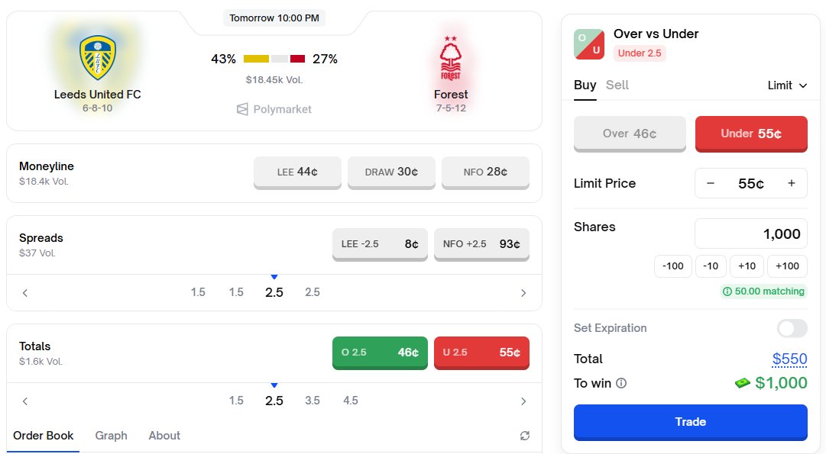This screenshot has width=826, height=454.
Task: Choose U 2.5 totals at 55¢
Action: coord(481,353)
